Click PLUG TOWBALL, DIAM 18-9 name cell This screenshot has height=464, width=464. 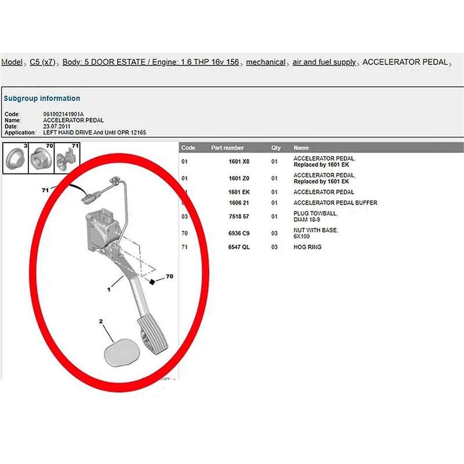316,216
